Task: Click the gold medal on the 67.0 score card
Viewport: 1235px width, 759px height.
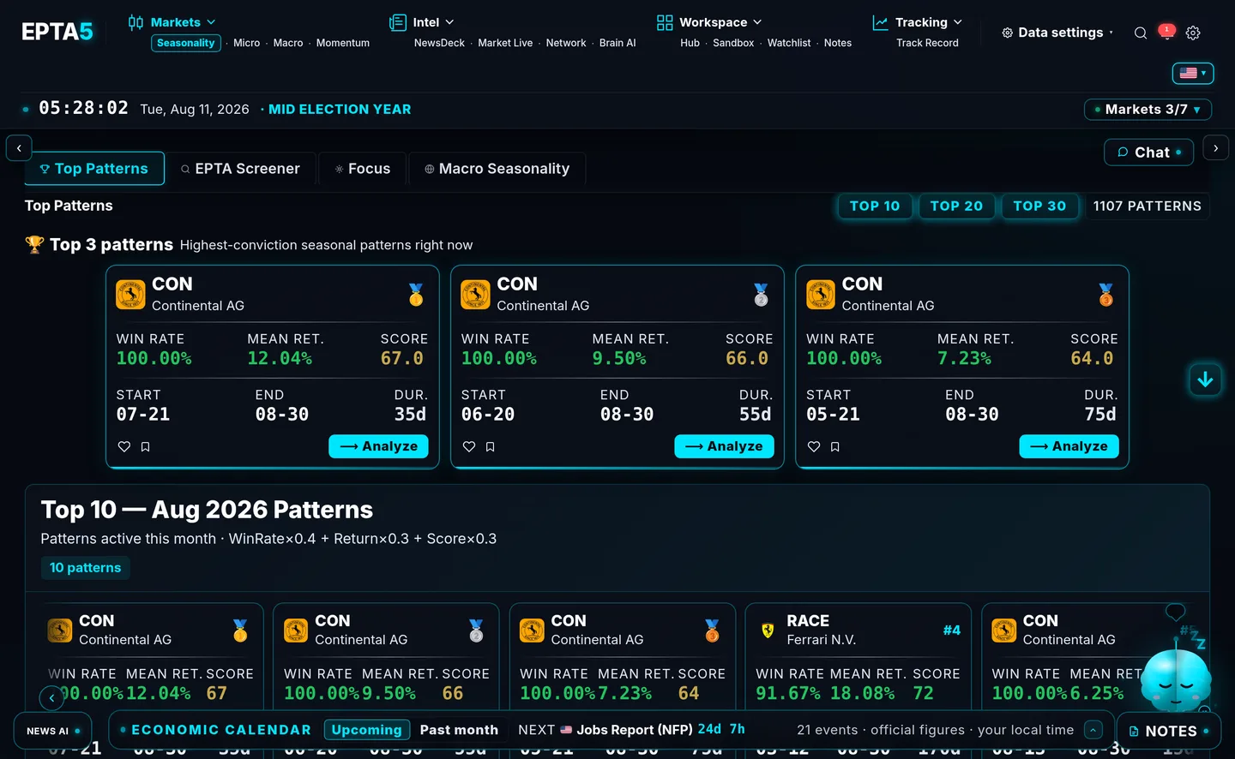Action: 416,295
